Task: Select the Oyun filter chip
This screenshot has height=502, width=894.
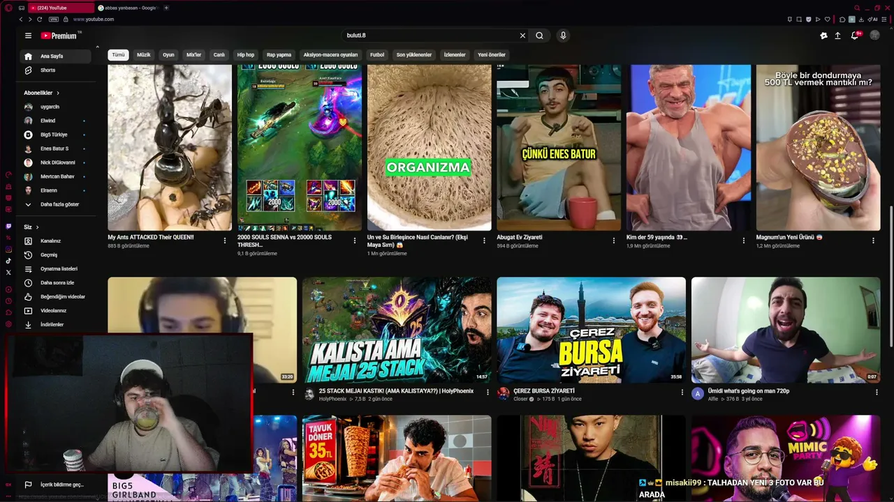Action: [168, 54]
